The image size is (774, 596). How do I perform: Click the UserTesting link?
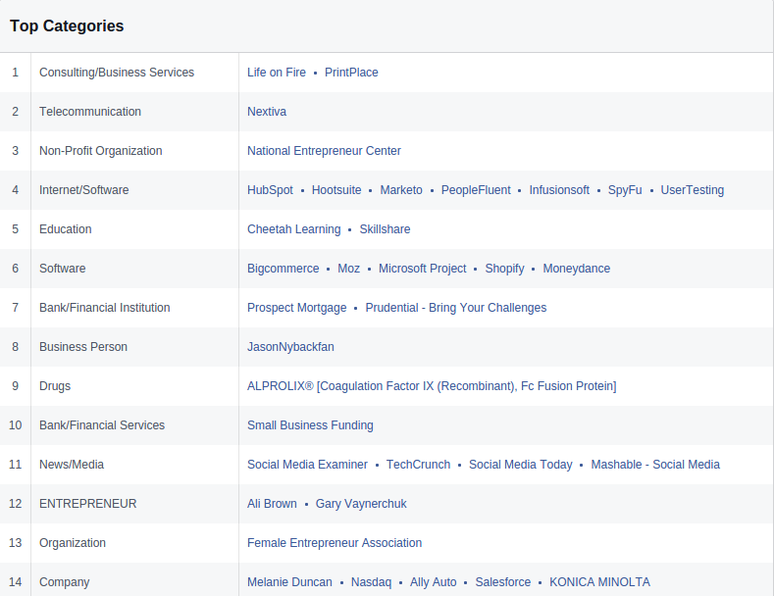pos(693,190)
